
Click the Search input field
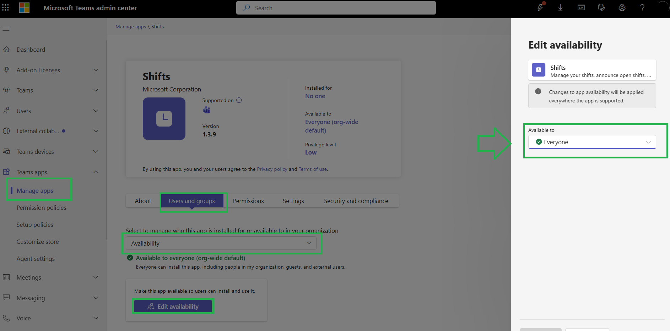pos(336,8)
